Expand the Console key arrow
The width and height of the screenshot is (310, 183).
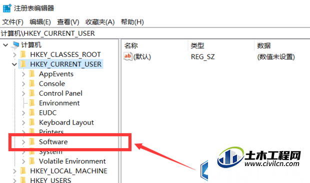pyautogui.click(x=23, y=84)
